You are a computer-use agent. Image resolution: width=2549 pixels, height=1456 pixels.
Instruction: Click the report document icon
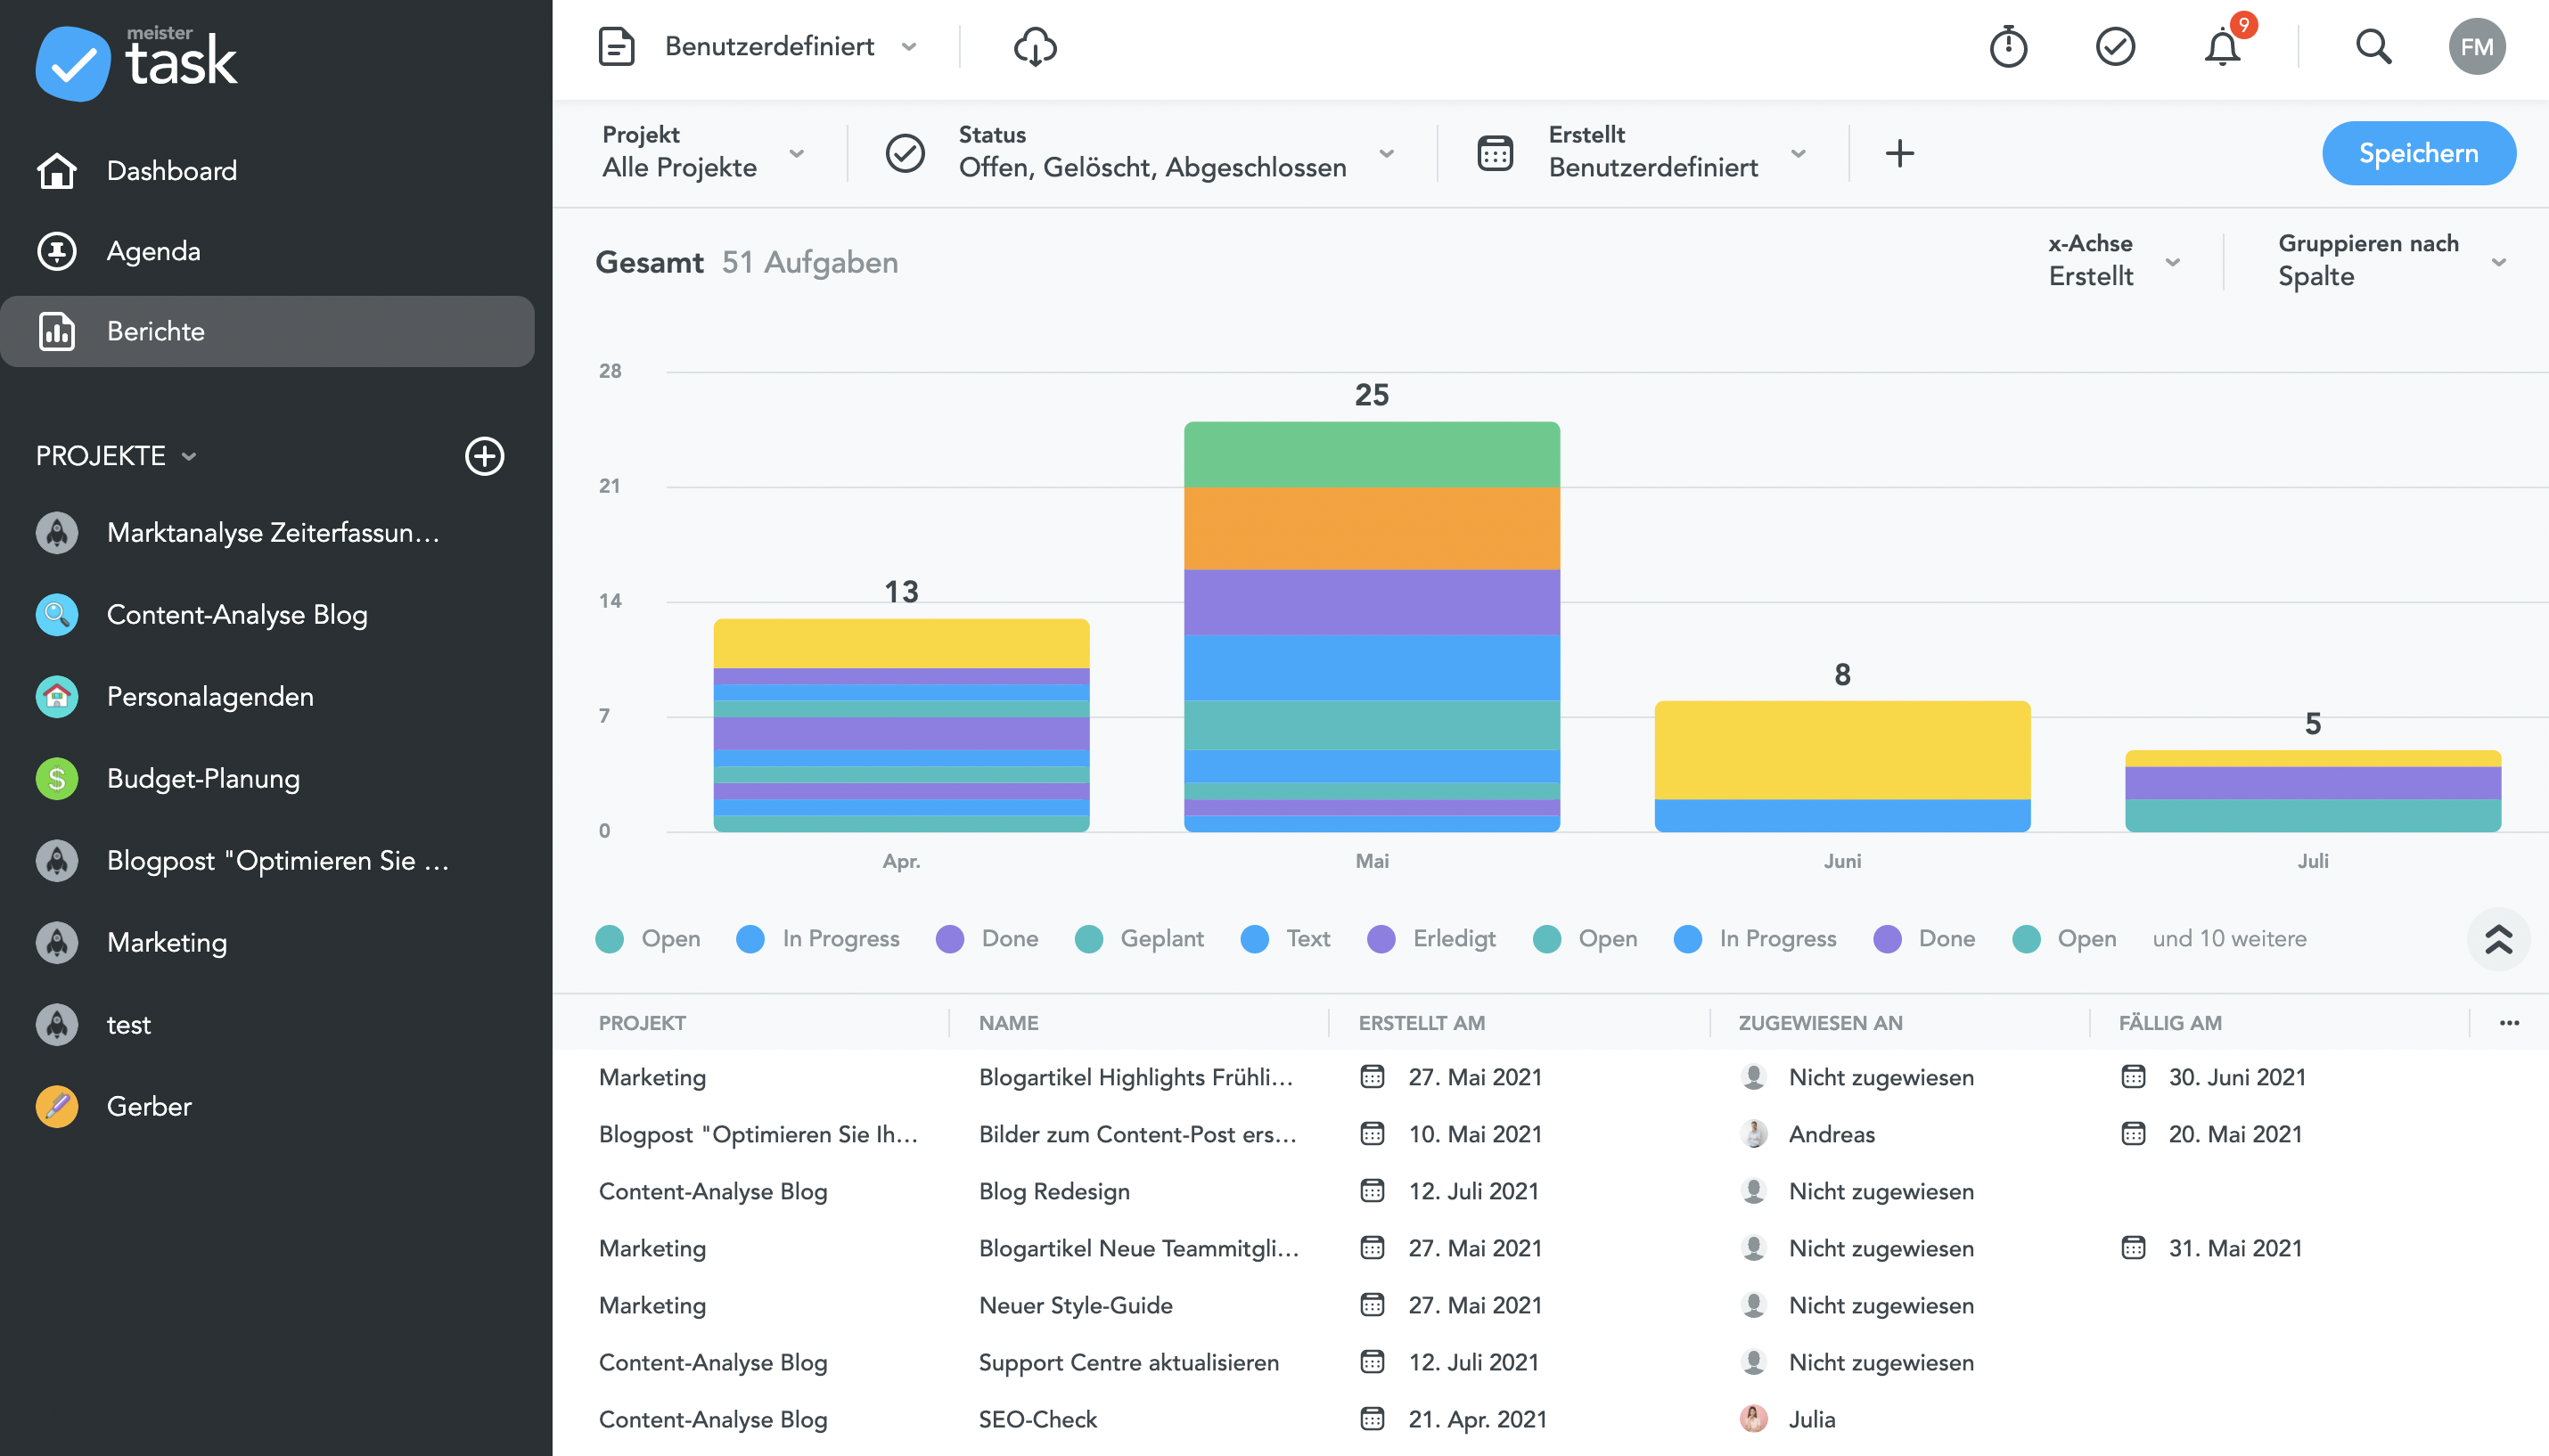tap(616, 47)
